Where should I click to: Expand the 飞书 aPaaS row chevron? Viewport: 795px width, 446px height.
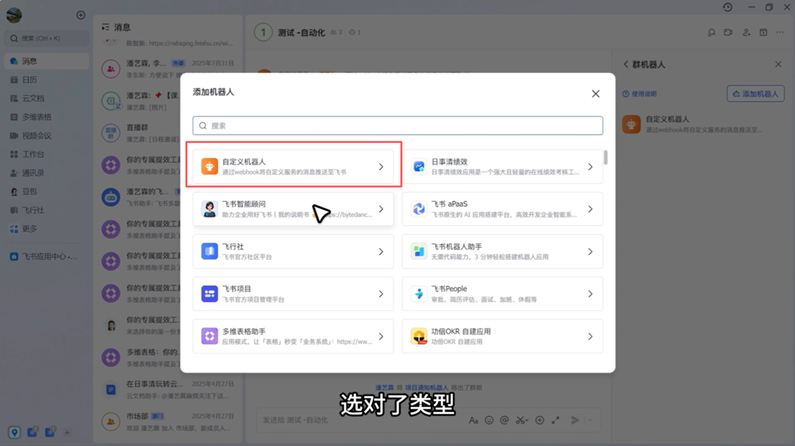(590, 209)
